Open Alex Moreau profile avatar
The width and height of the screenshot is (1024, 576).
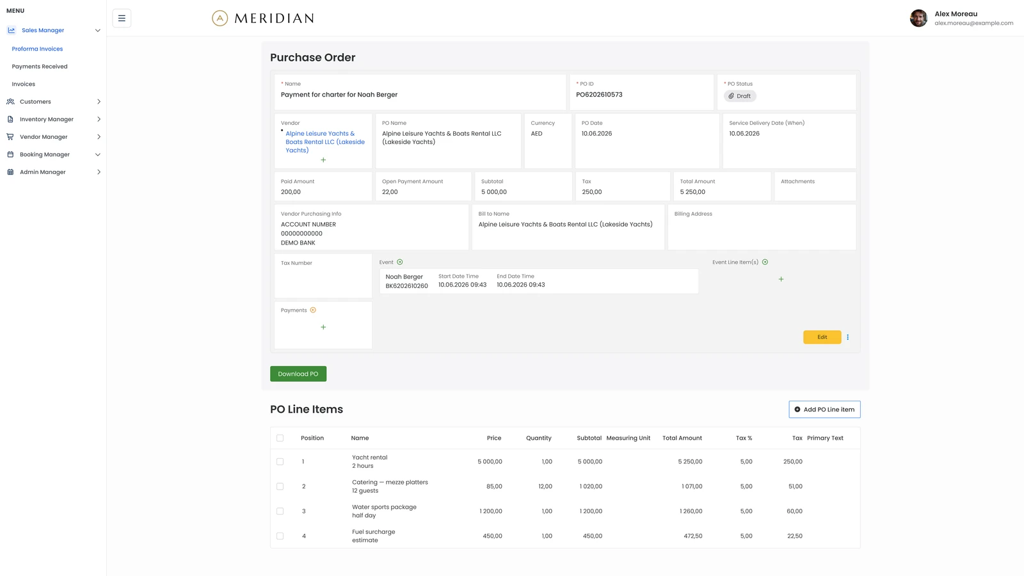coord(918,18)
